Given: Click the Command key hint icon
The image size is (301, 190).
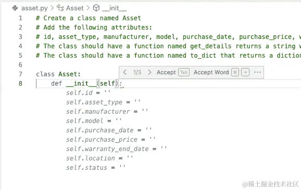Looking at the screenshot, I should click(235, 72).
